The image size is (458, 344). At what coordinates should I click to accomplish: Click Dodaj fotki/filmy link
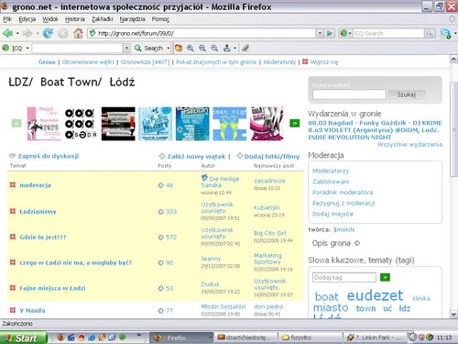(x=272, y=157)
